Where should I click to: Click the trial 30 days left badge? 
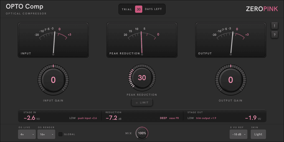coord(142,9)
